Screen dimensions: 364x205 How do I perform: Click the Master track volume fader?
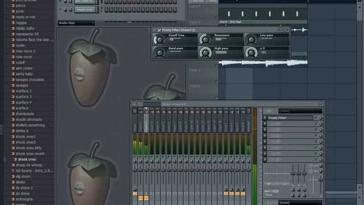coord(135,171)
